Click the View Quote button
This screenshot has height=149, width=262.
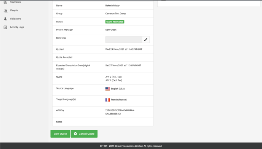click(x=60, y=134)
